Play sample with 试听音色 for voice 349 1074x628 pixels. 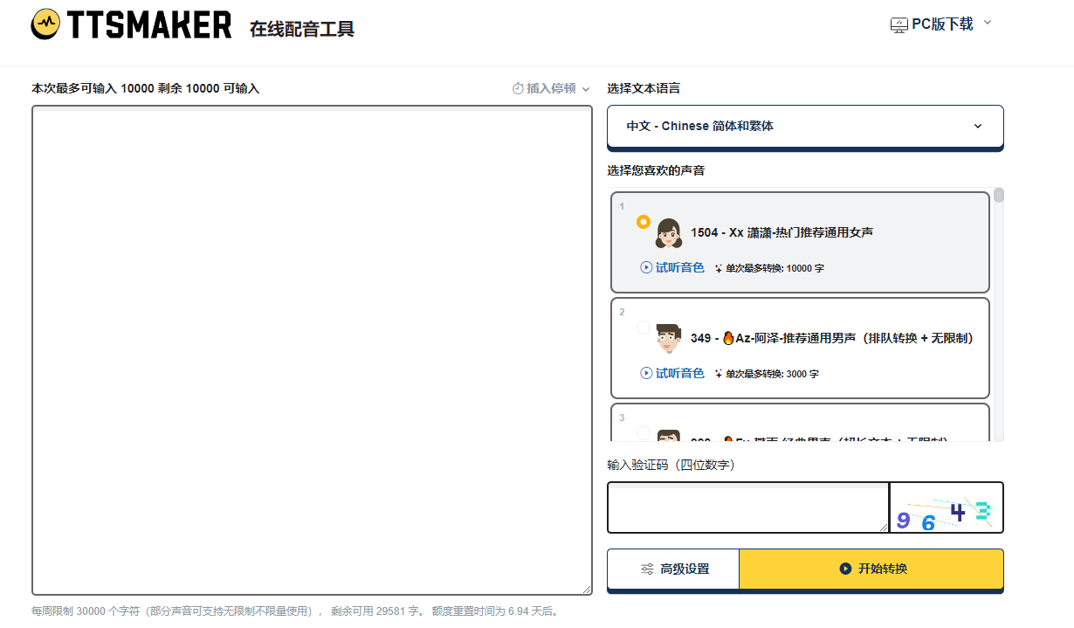[x=672, y=373]
